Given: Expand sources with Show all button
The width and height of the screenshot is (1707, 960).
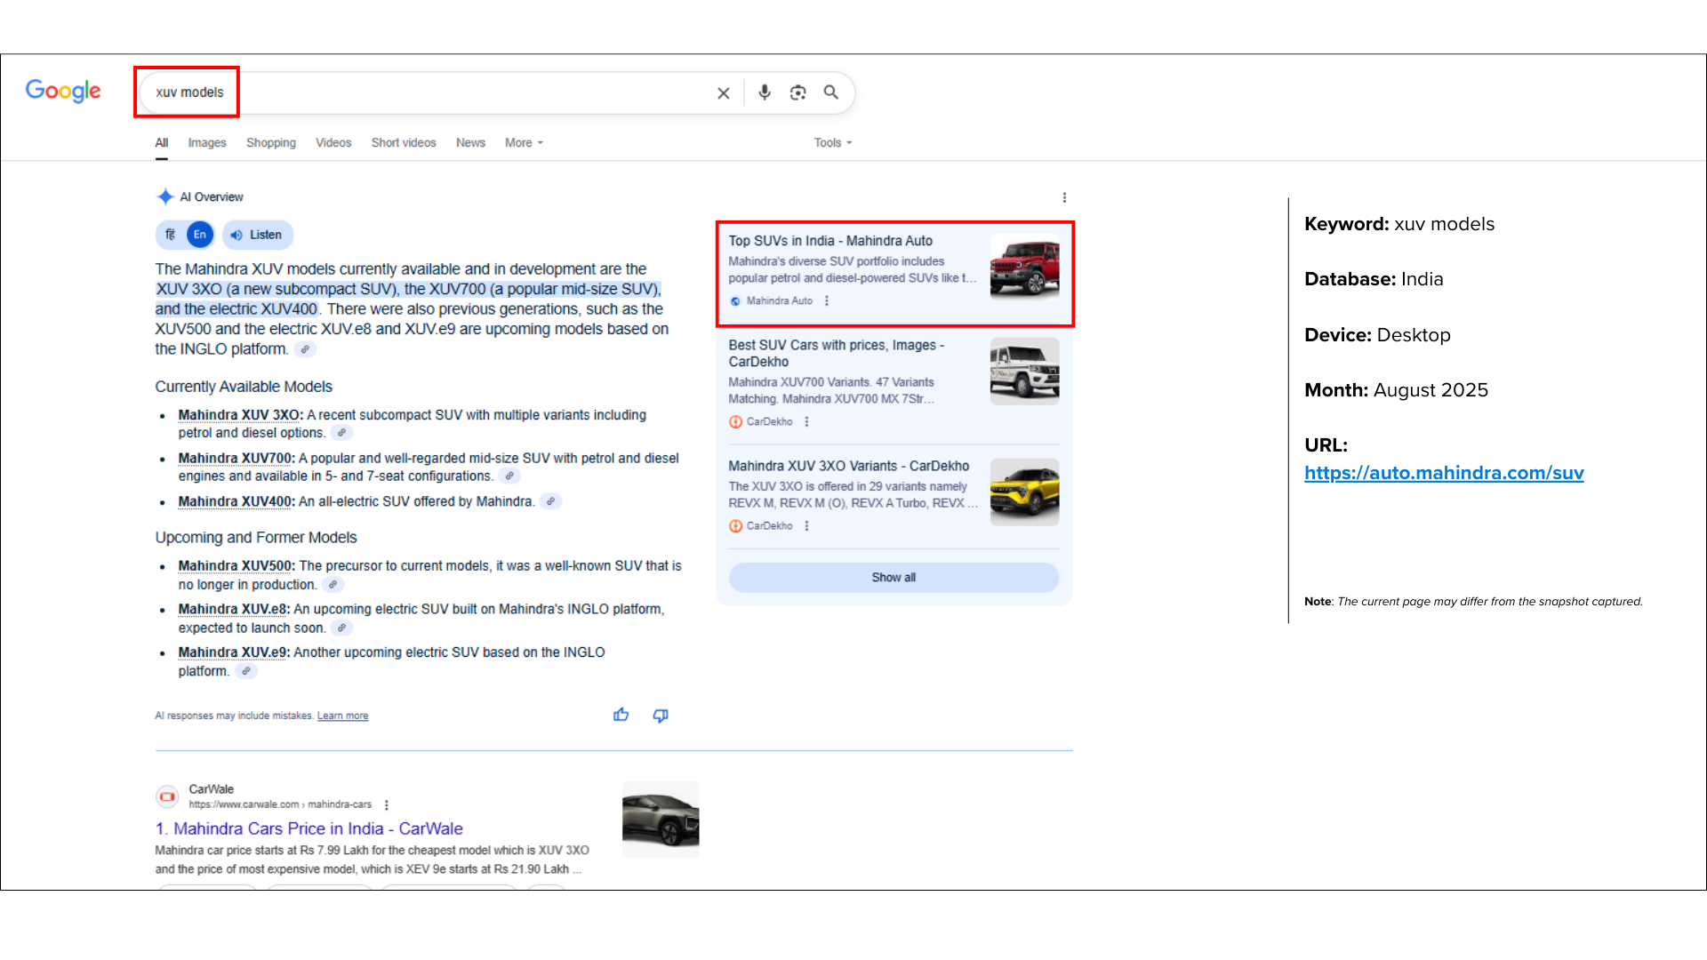Looking at the screenshot, I should (894, 578).
